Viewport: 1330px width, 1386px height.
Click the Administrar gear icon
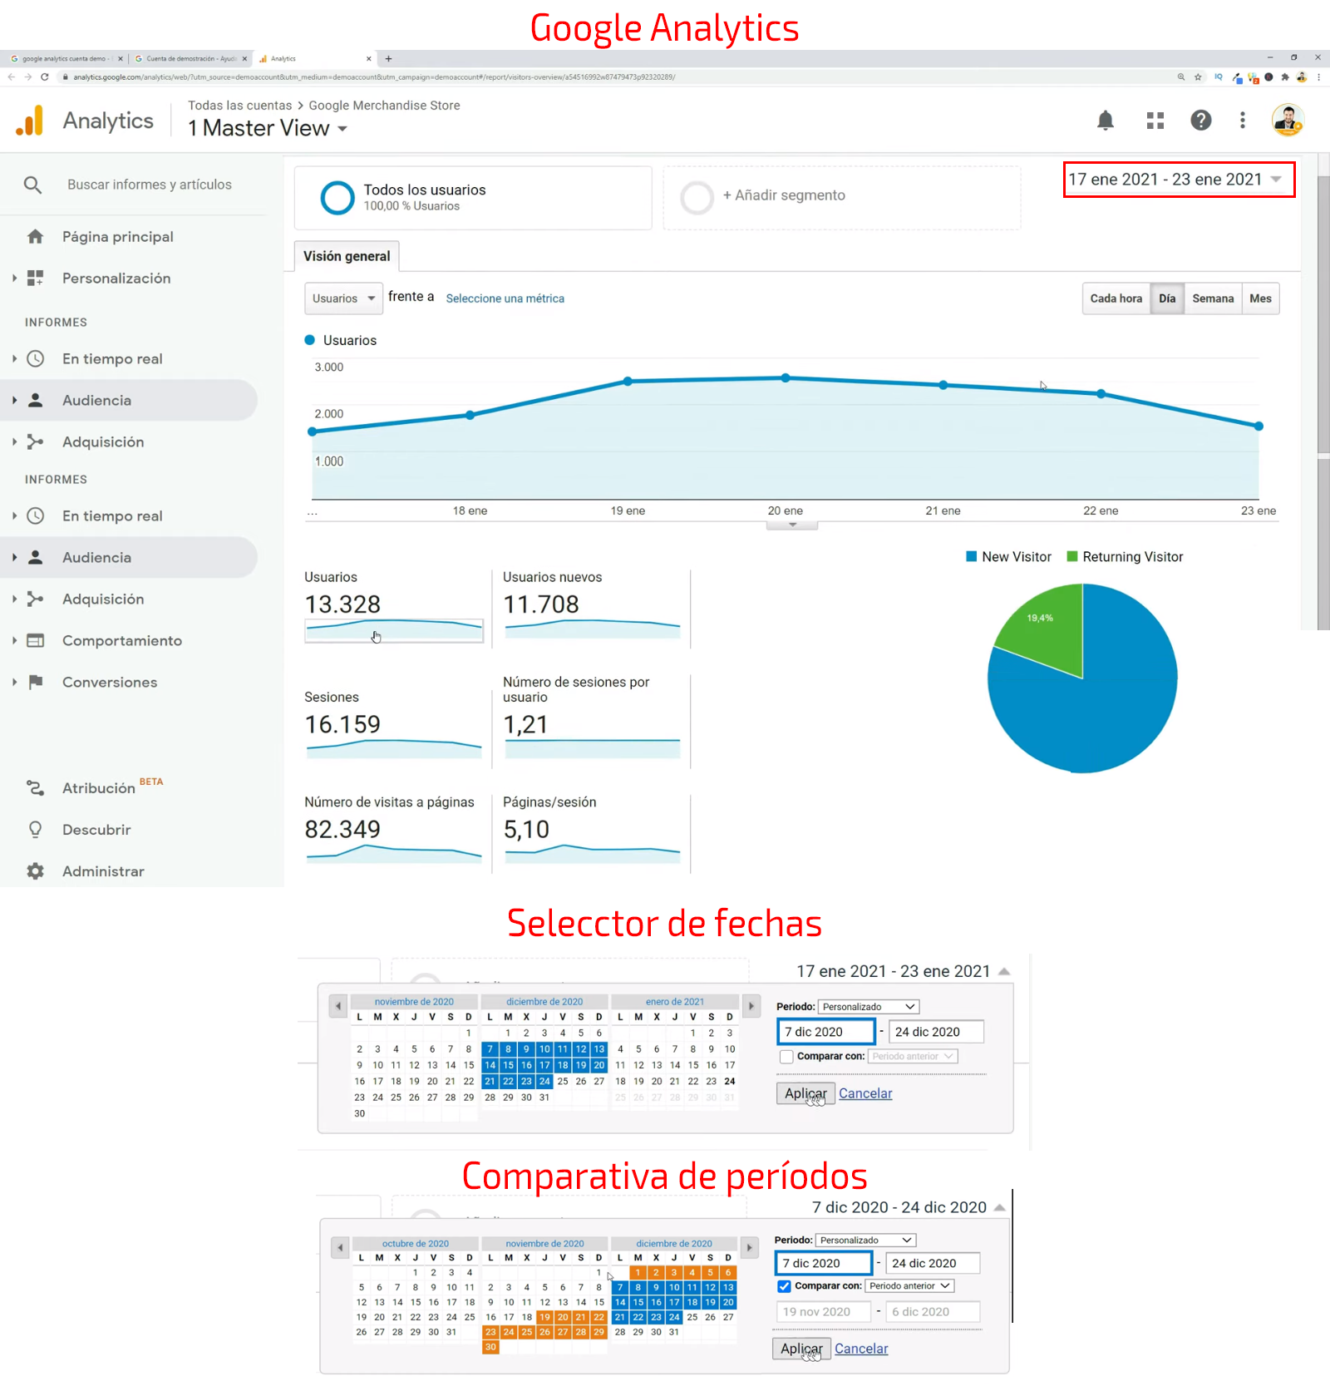(35, 871)
